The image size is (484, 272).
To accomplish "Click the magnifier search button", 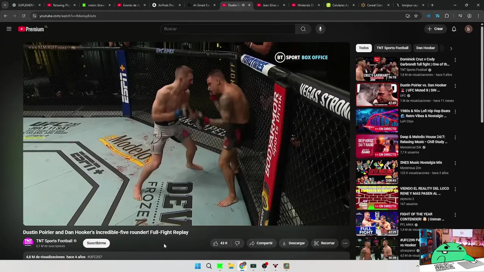I will (x=303, y=29).
